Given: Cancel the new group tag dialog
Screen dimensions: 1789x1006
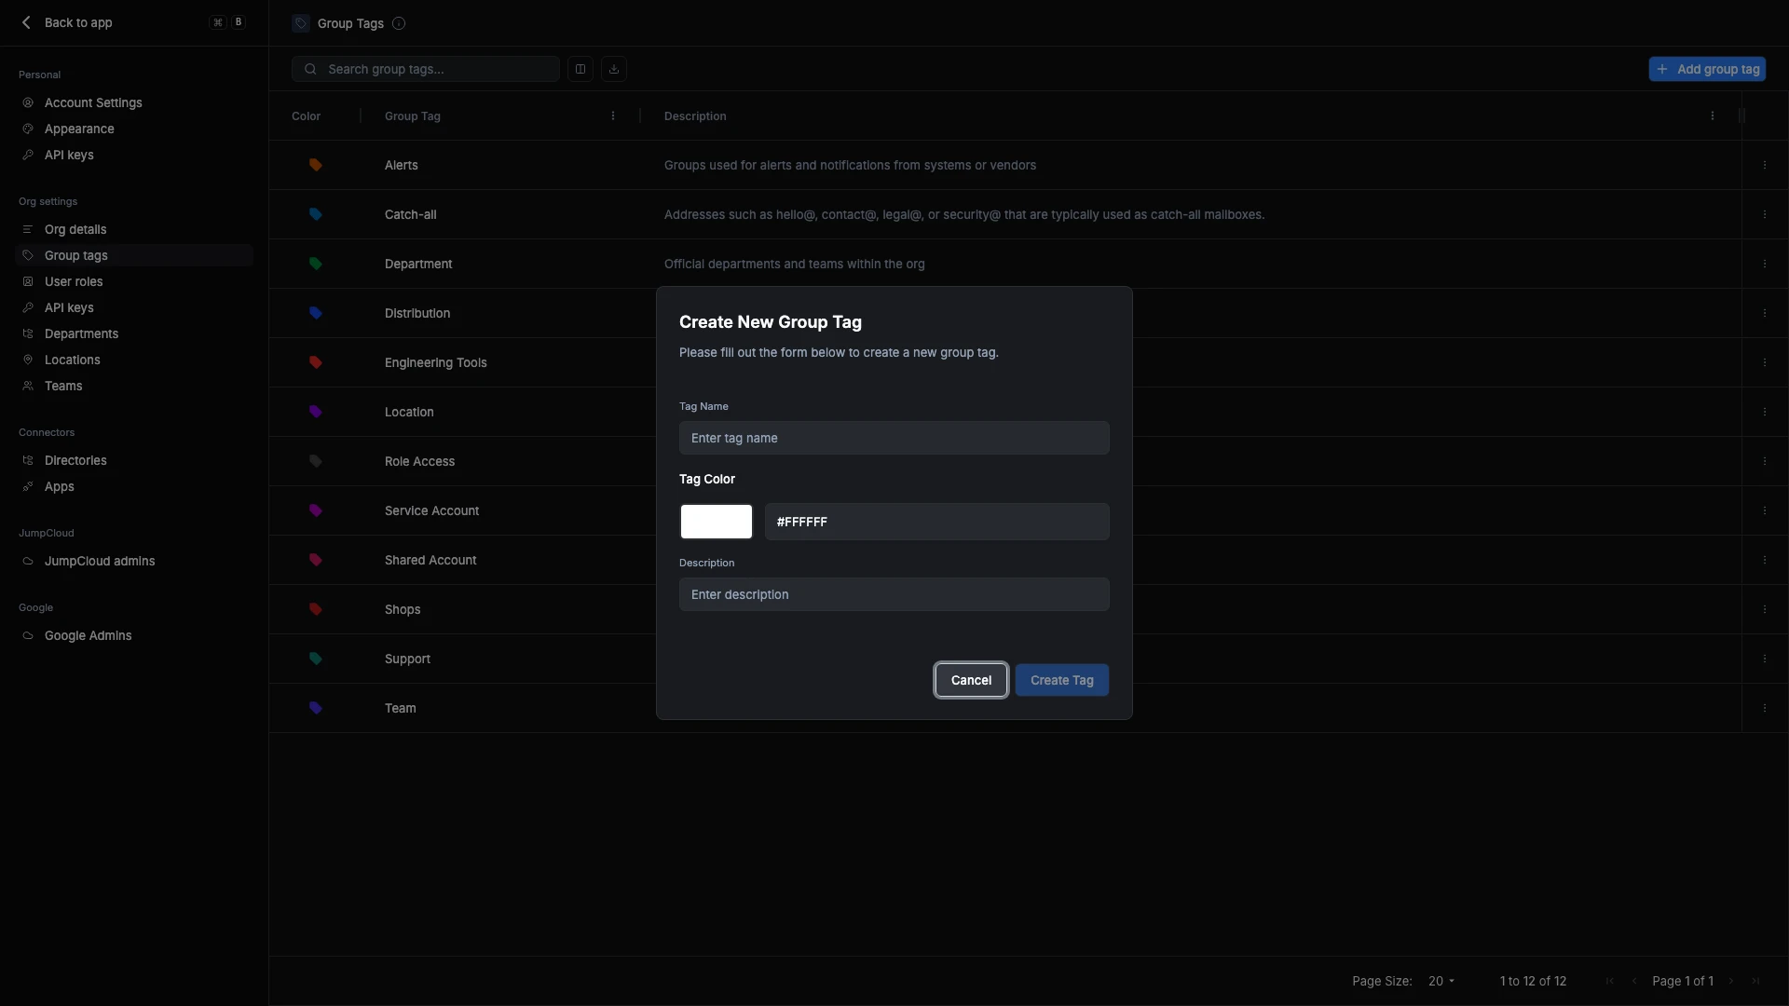Looking at the screenshot, I should (971, 680).
